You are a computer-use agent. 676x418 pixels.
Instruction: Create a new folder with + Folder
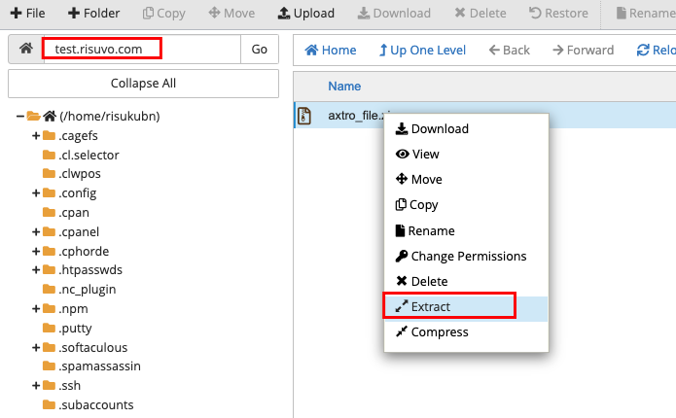coord(93,14)
